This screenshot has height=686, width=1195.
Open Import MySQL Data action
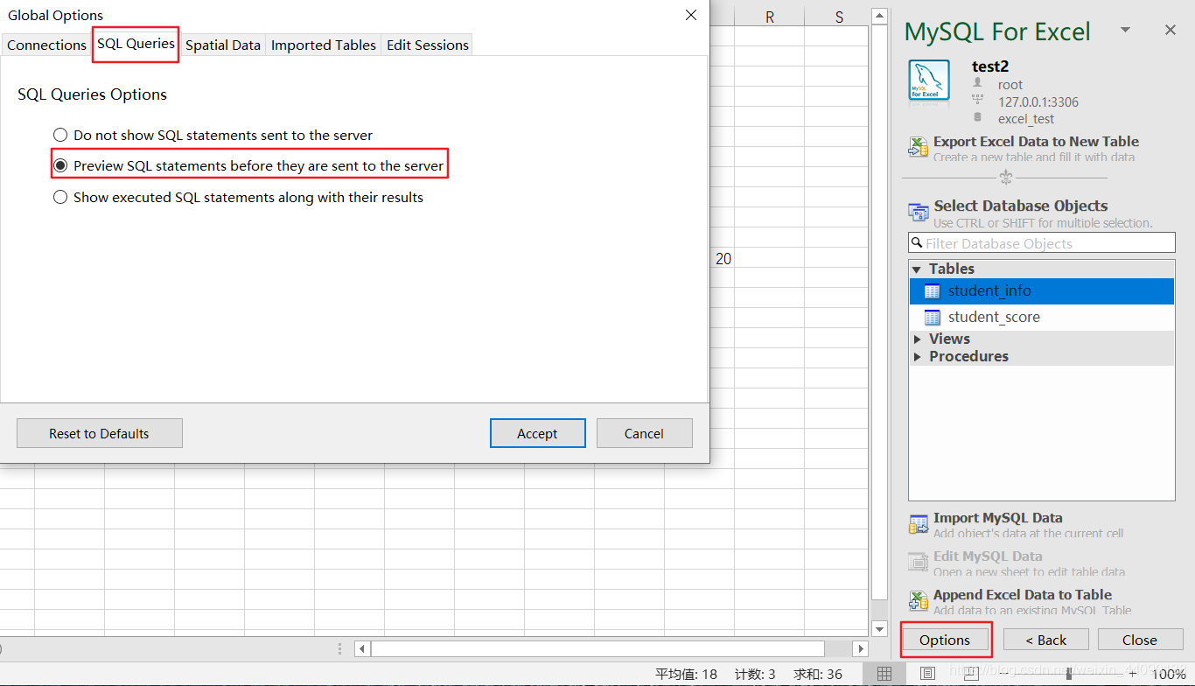click(x=998, y=518)
